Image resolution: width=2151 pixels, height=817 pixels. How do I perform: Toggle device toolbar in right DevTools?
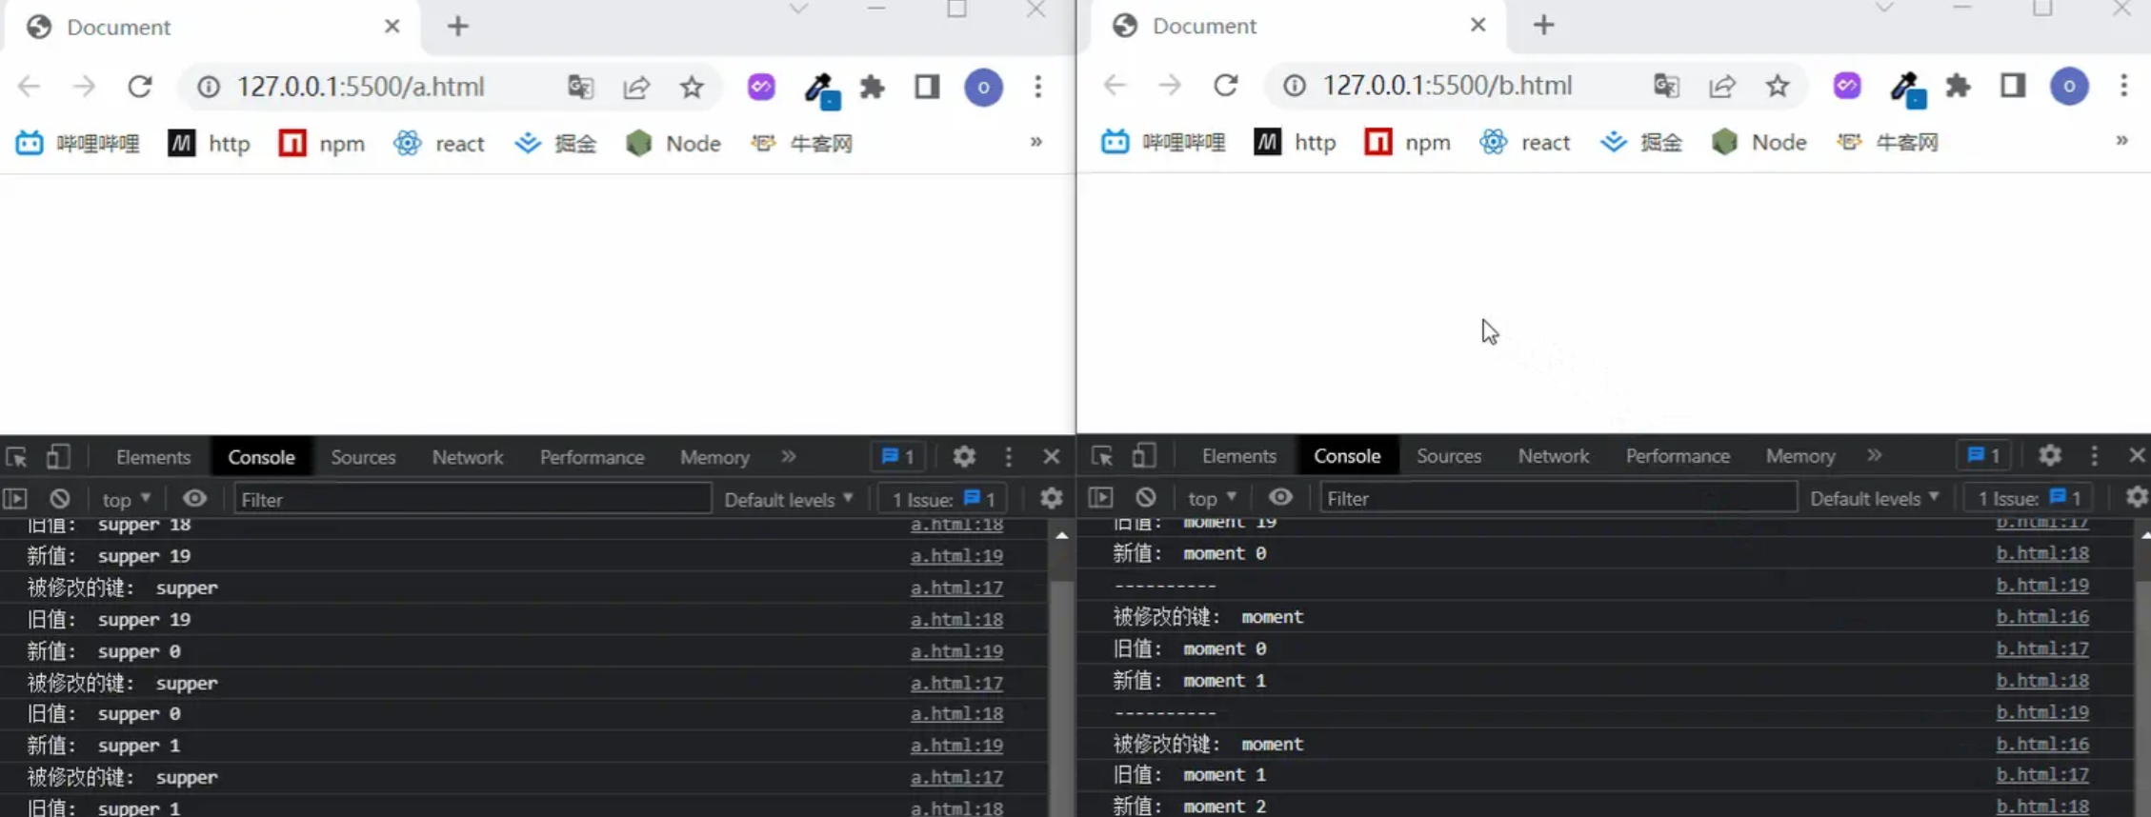(x=1144, y=456)
